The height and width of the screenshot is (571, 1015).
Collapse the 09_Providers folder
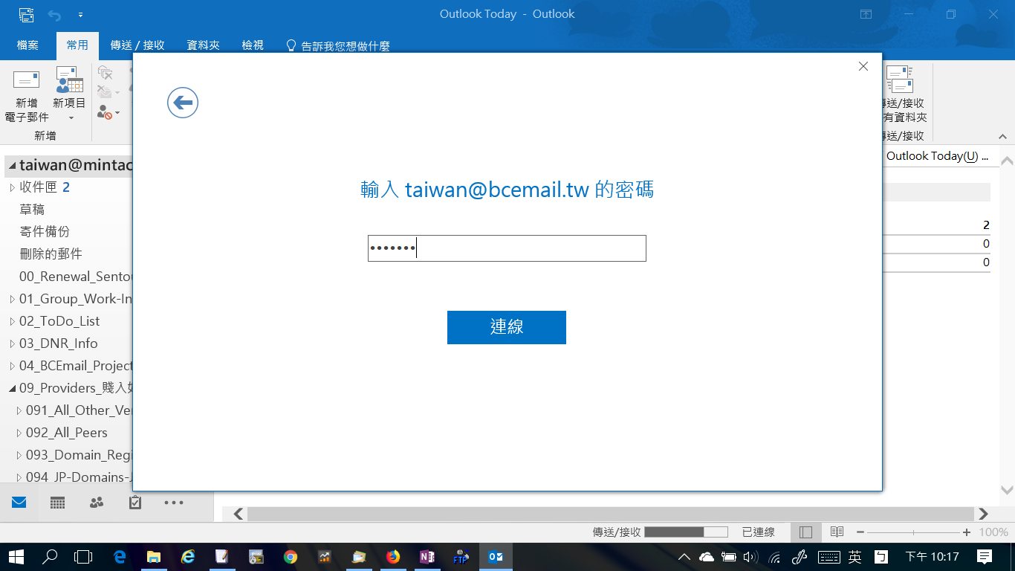(x=12, y=388)
